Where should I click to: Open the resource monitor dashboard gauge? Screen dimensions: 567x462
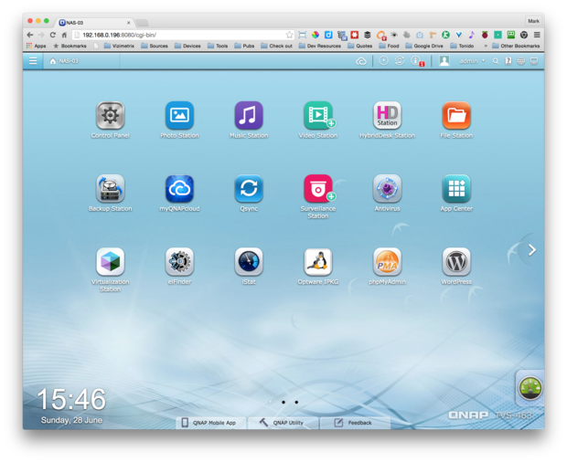click(530, 388)
